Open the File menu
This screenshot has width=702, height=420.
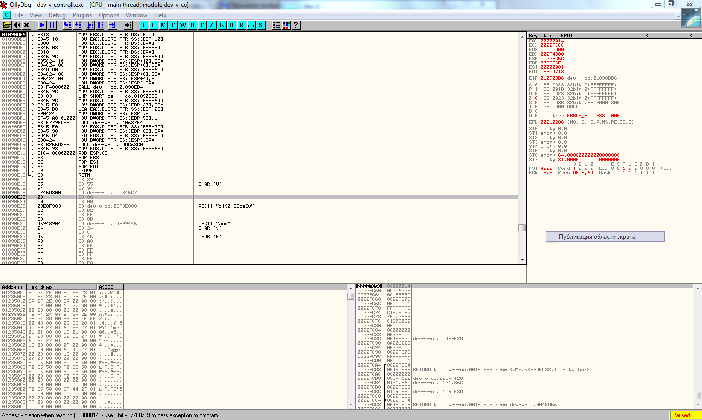click(19, 15)
